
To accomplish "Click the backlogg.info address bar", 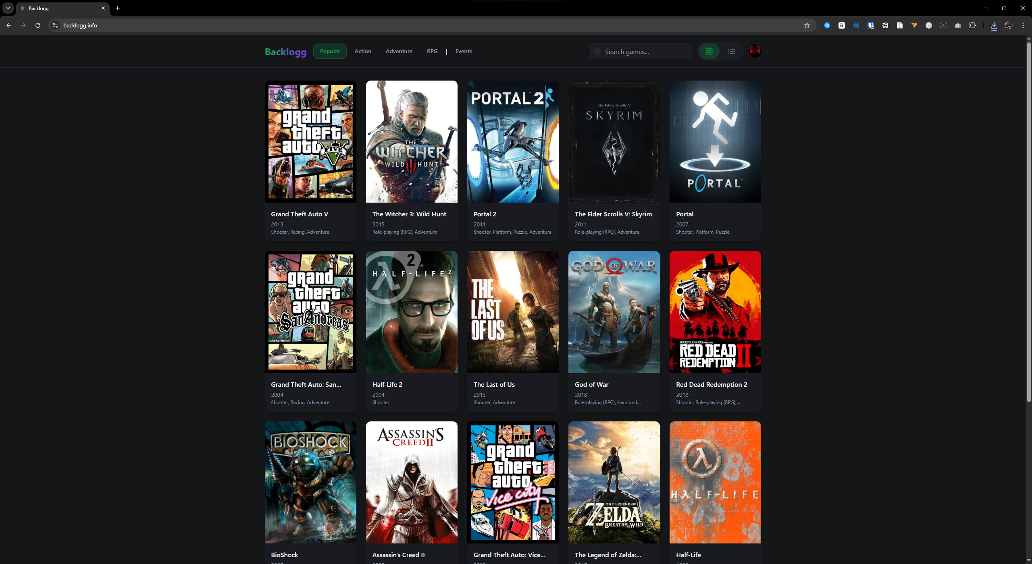I will point(432,25).
